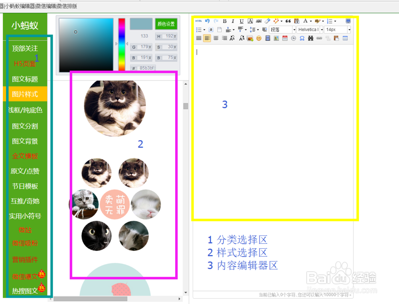Open 微站 link in sidebar

pos(25,230)
